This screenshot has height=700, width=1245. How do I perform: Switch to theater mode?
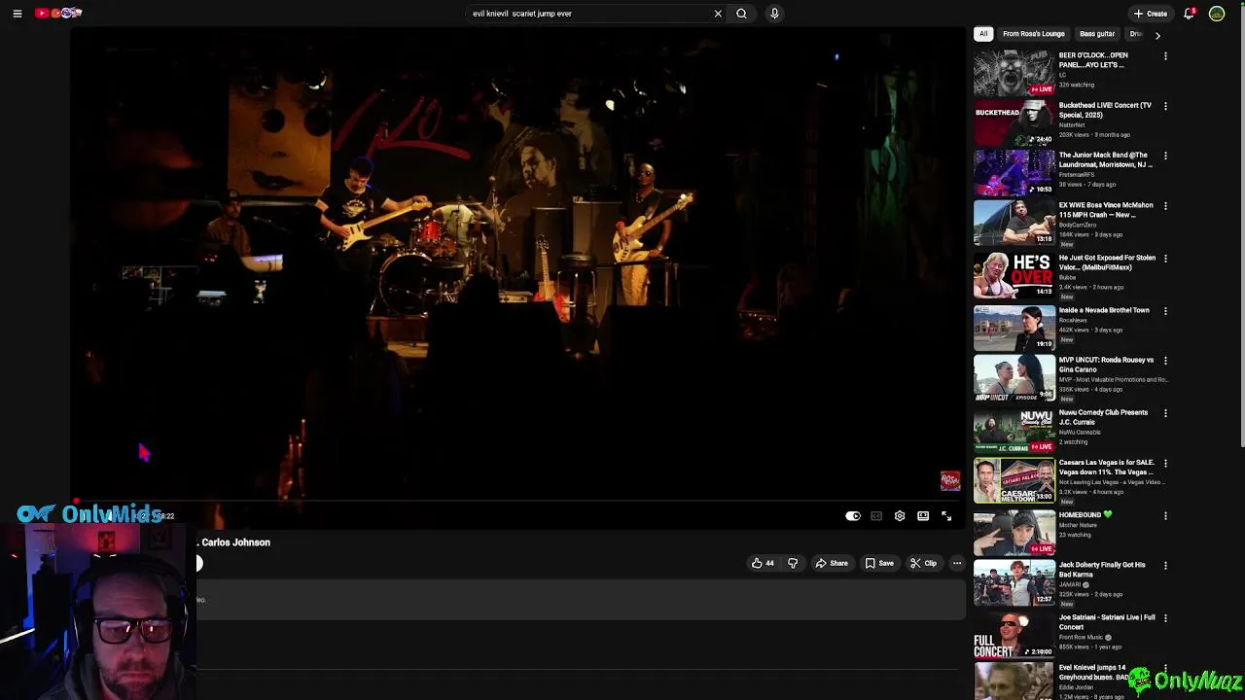pos(923,516)
